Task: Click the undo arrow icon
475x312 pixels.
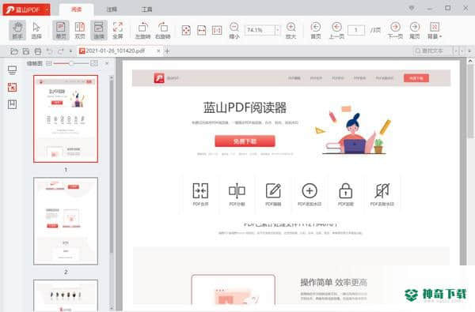Action: coord(49,51)
